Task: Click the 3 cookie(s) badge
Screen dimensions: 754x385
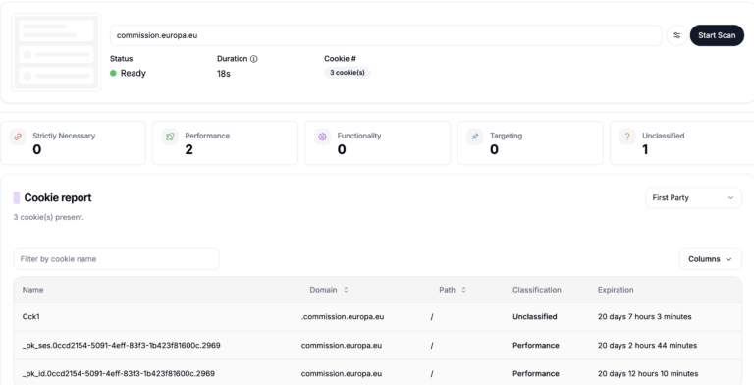Action: pos(348,73)
